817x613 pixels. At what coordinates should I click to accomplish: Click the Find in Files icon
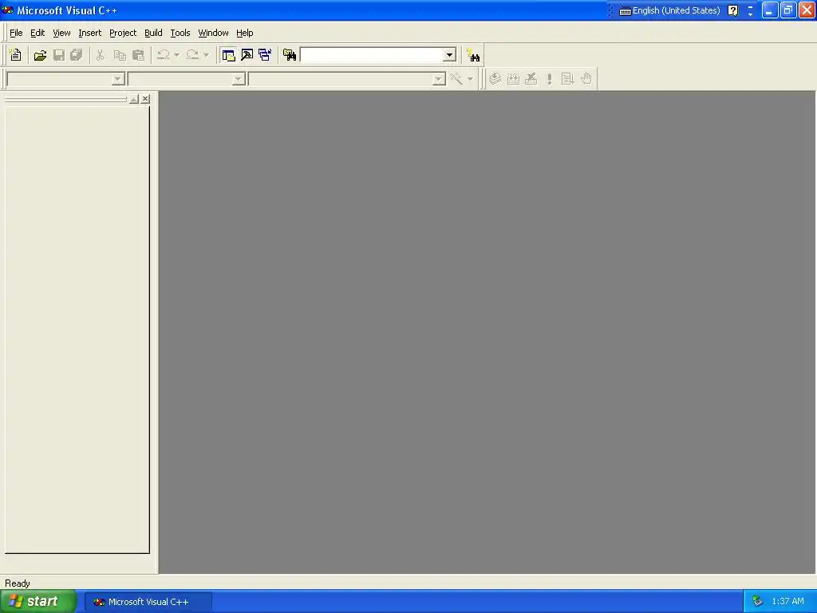click(x=290, y=55)
